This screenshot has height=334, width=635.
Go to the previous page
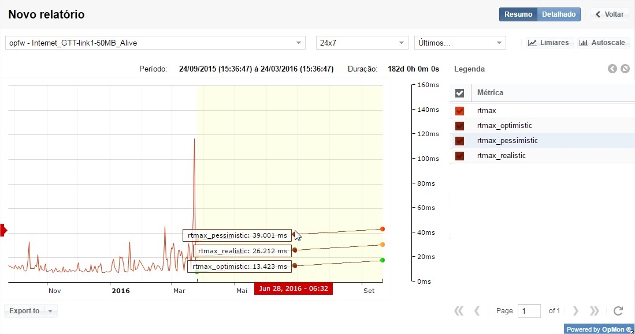(x=477, y=311)
